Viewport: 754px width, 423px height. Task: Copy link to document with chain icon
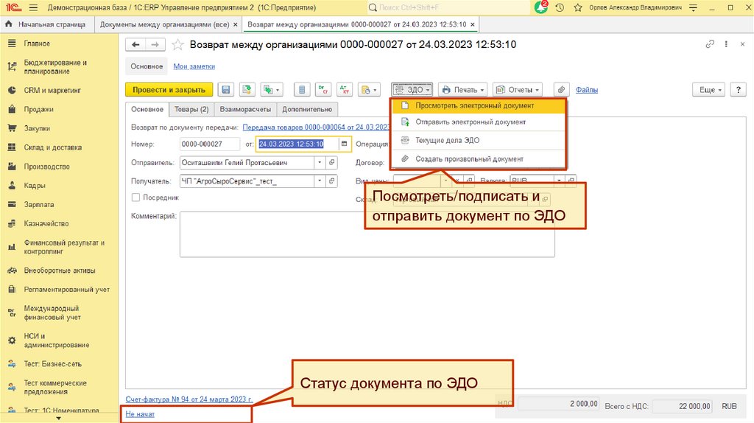point(710,44)
